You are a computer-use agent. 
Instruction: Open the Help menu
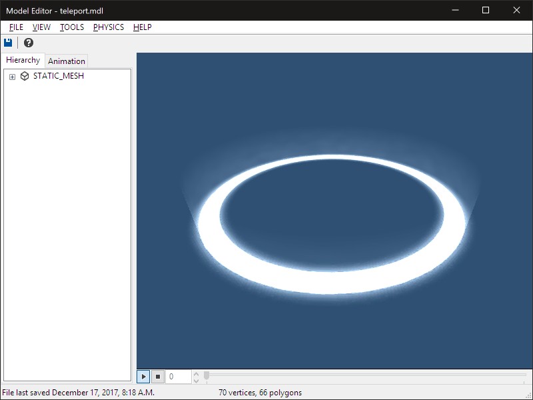point(143,27)
